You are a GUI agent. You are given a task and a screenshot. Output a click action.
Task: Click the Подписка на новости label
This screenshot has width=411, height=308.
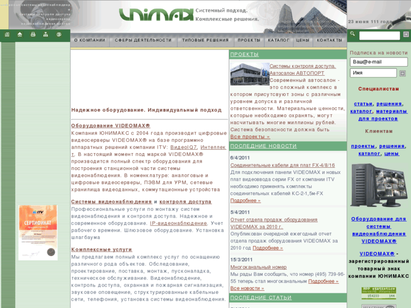379,53
